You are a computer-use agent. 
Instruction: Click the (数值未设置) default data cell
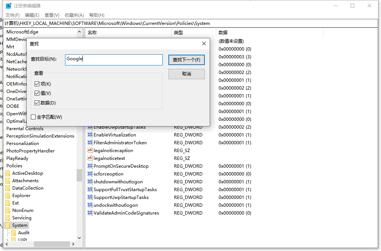click(231, 41)
